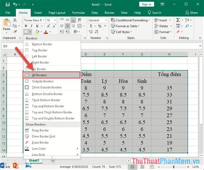Open the File tab
This screenshot has width=204, height=170.
pos(8,12)
